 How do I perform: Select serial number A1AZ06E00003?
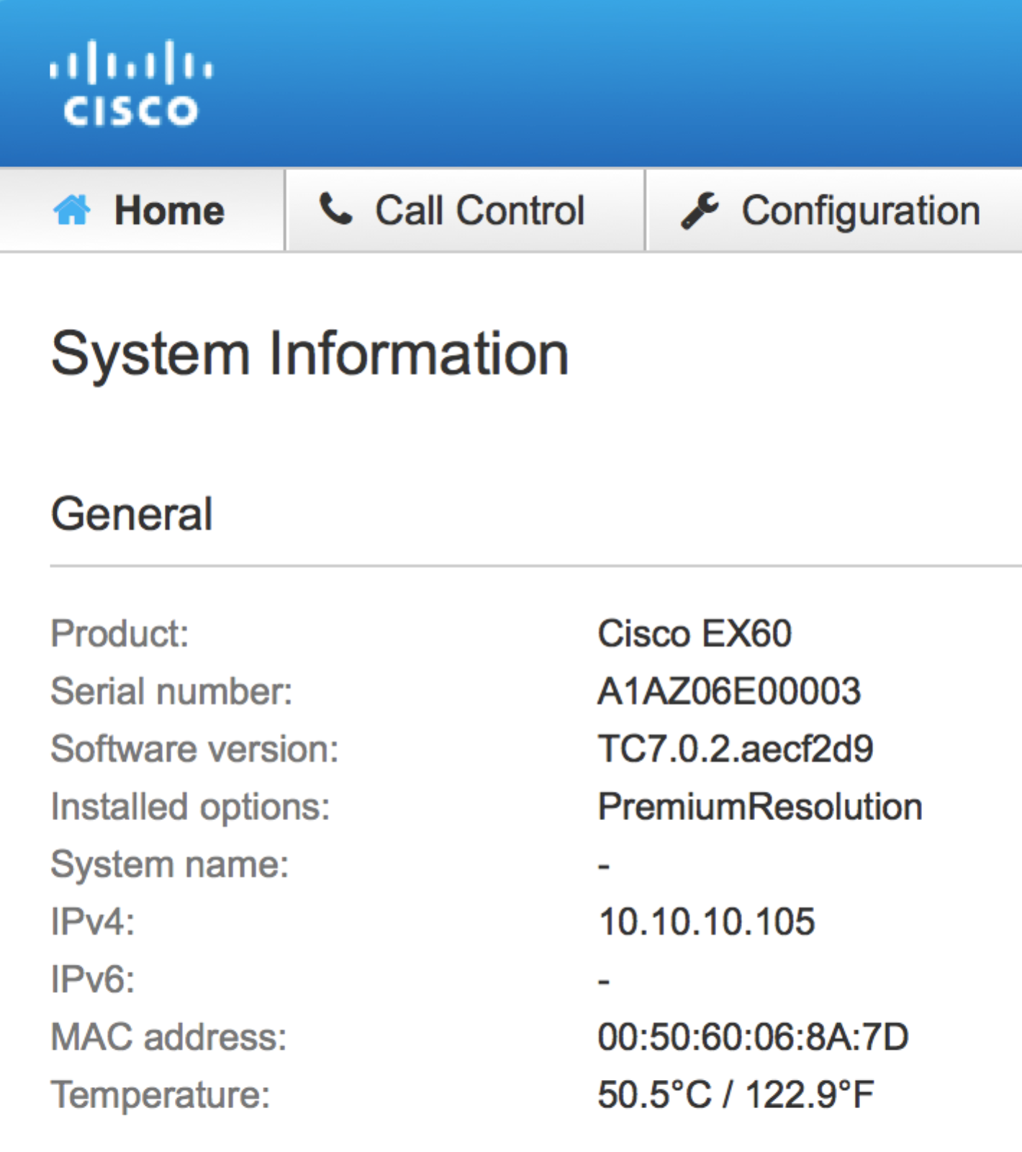click(729, 692)
